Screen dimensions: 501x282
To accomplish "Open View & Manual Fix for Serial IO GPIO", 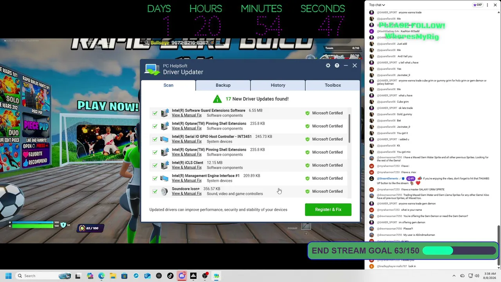I will pos(187,141).
